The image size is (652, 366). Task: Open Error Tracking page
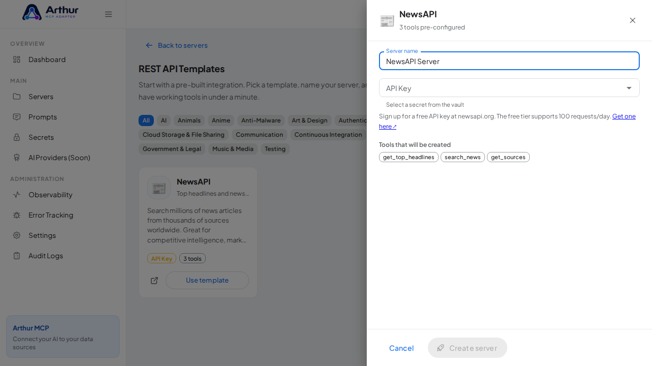click(x=63, y=215)
